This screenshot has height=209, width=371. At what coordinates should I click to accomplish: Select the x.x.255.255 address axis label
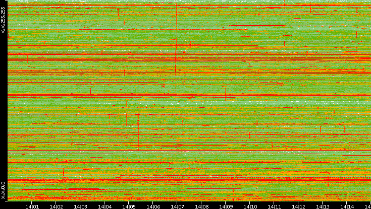click(3, 20)
